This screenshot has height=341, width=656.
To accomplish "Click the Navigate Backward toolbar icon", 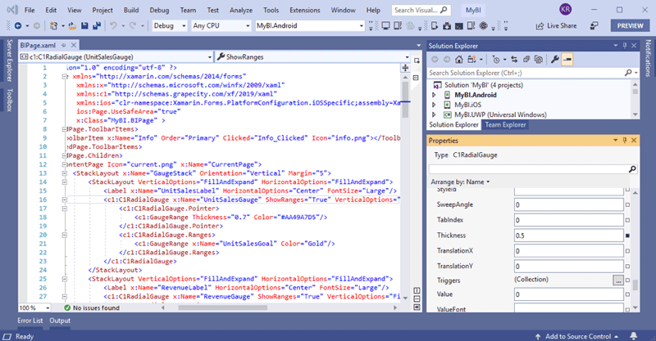I will [18, 26].
